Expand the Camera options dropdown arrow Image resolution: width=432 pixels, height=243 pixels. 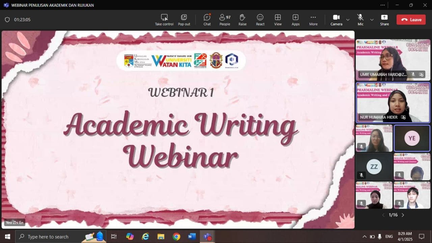click(348, 20)
